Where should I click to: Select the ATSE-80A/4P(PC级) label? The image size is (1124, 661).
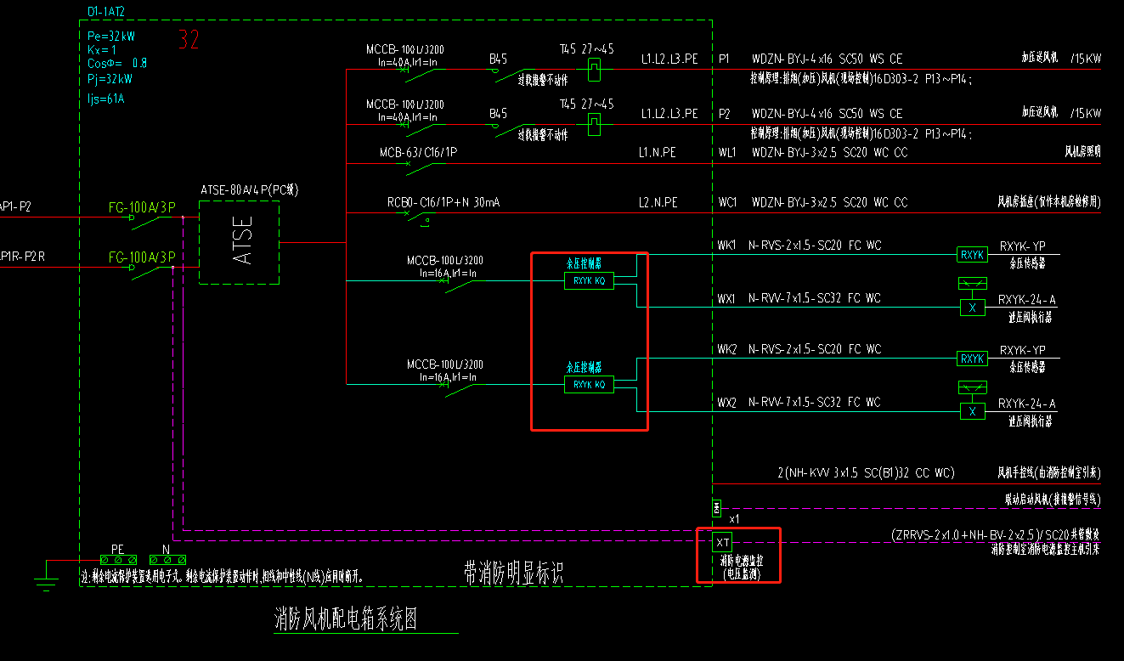tap(250, 189)
